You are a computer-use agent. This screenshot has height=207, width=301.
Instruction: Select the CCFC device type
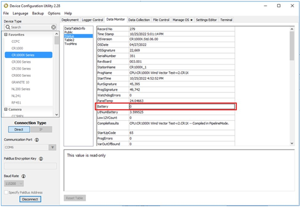[x=16, y=41]
